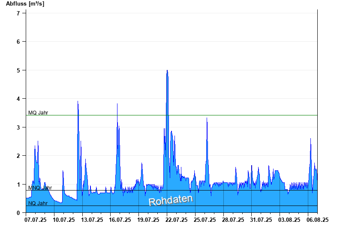
Task: Click the y-axis value 6
Action: [x=18, y=42]
